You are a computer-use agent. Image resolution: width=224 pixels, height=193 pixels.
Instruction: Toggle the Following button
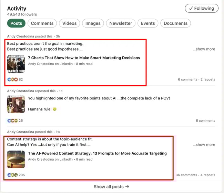click(x=202, y=9)
